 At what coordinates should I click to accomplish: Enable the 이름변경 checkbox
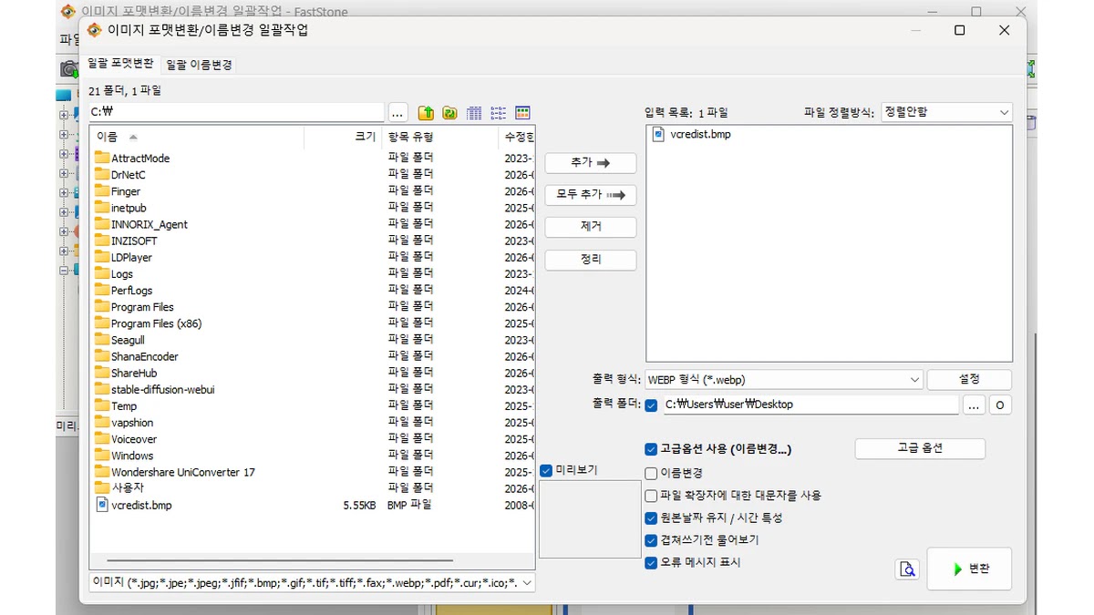click(651, 474)
